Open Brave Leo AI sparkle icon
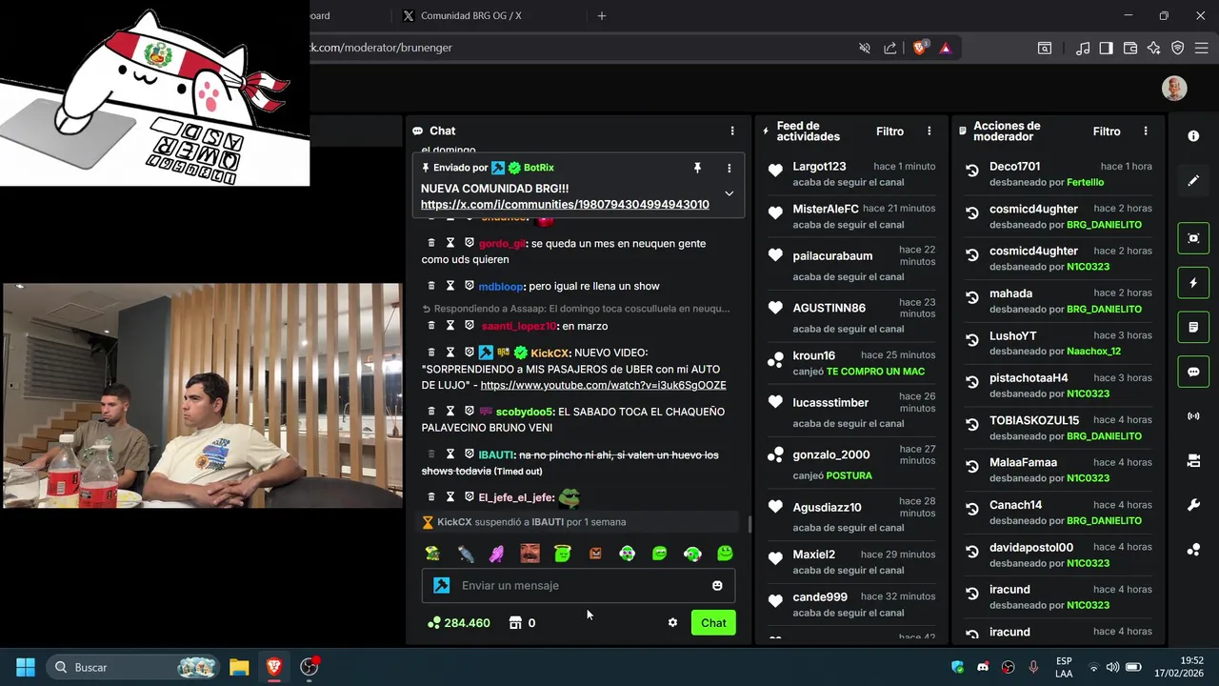The height and width of the screenshot is (686, 1219). (x=1154, y=48)
